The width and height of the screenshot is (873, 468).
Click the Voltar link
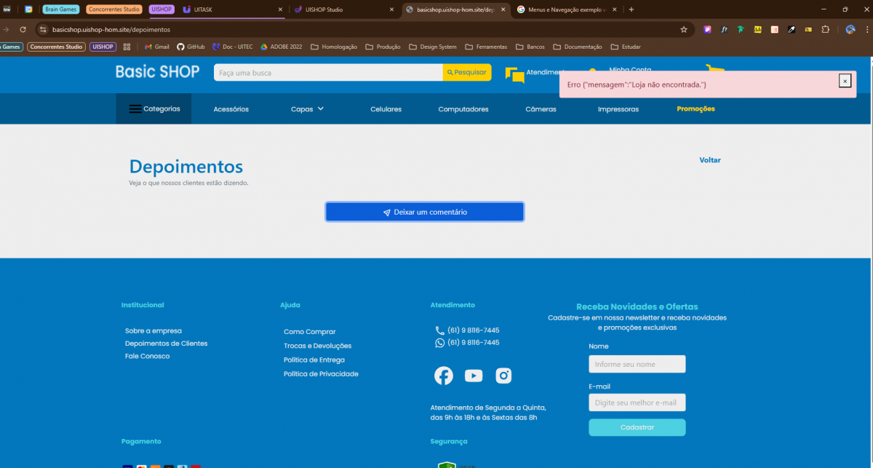click(710, 160)
